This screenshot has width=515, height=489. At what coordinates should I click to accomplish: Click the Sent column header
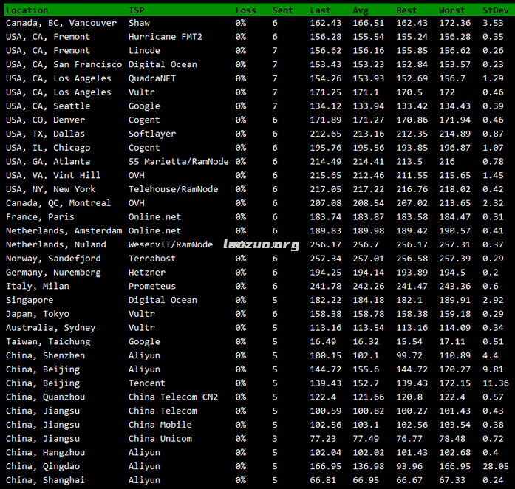click(282, 10)
